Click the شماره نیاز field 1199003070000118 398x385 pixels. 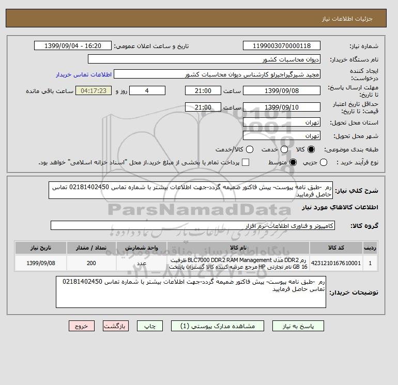point(282,45)
